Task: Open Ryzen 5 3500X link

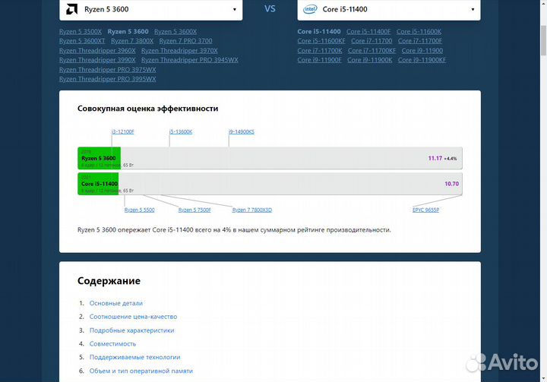Action: [x=81, y=31]
